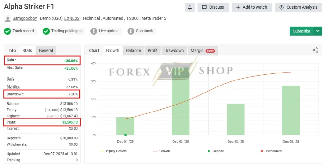Open the Discuss button

pos(213,7)
